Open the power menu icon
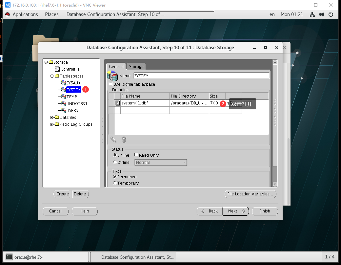The image size is (341, 265). click(331, 14)
